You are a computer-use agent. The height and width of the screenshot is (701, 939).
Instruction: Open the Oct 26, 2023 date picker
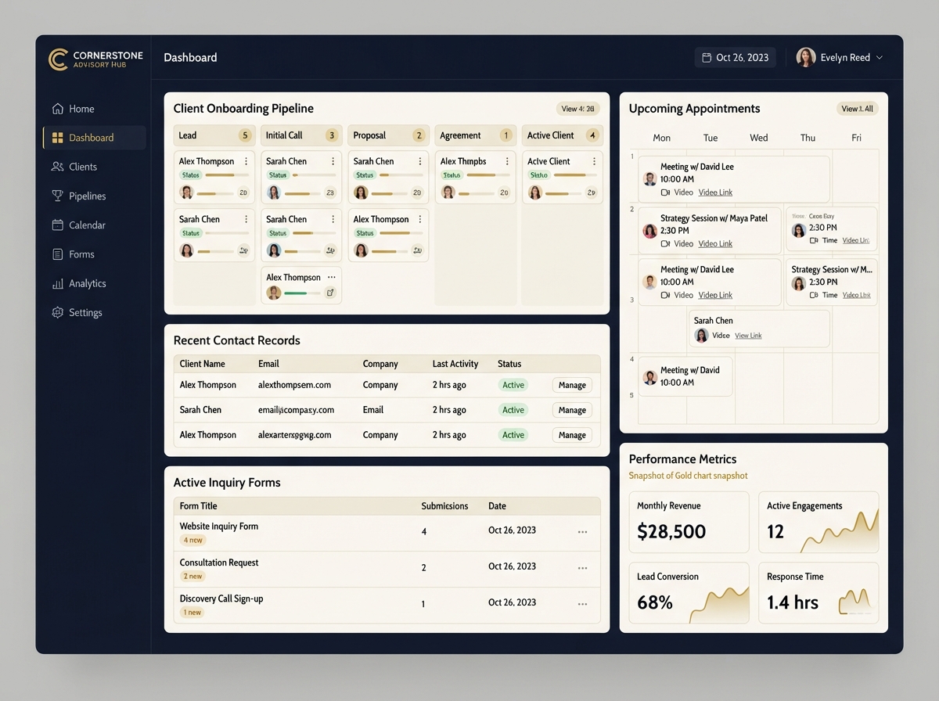pos(736,58)
